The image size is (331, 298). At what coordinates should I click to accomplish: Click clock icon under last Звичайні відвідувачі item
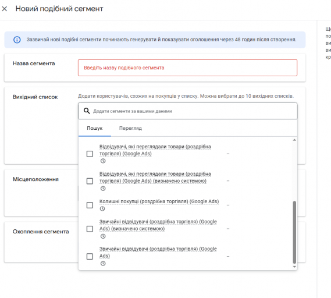pos(103,264)
